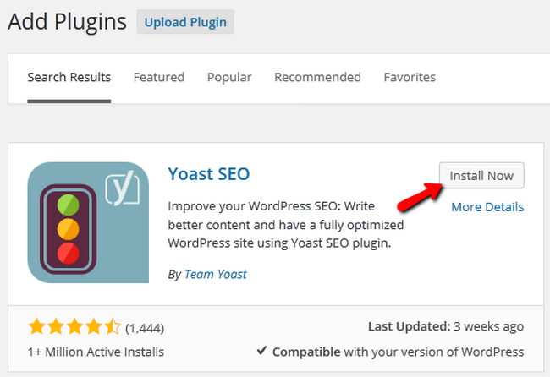Open the Yoast SEO title link
Image resolution: width=550 pixels, height=377 pixels.
(x=208, y=174)
